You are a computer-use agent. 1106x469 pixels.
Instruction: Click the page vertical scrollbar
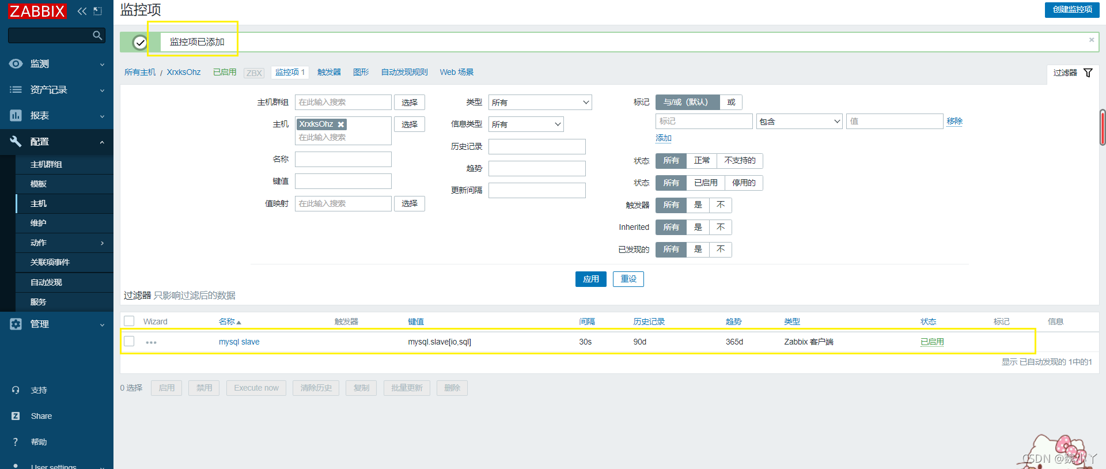1103,127
